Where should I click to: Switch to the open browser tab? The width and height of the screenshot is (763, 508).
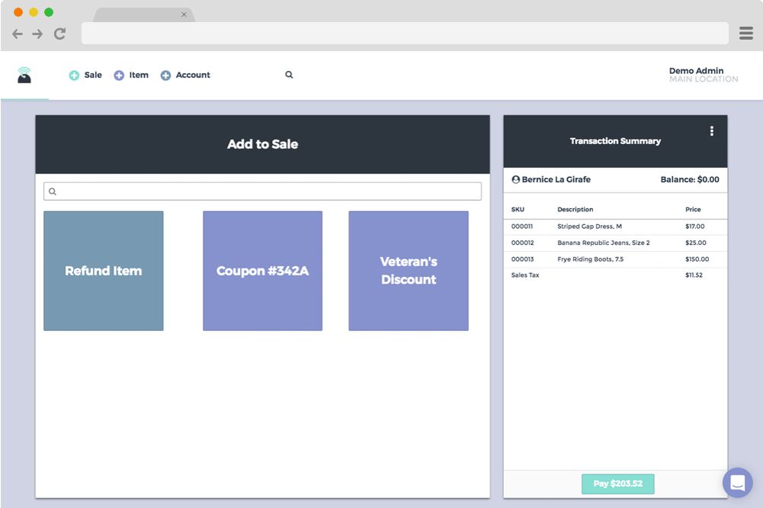[137, 14]
